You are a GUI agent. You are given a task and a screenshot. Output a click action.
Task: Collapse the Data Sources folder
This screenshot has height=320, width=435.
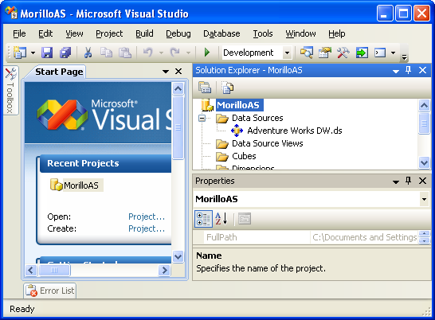coord(202,119)
